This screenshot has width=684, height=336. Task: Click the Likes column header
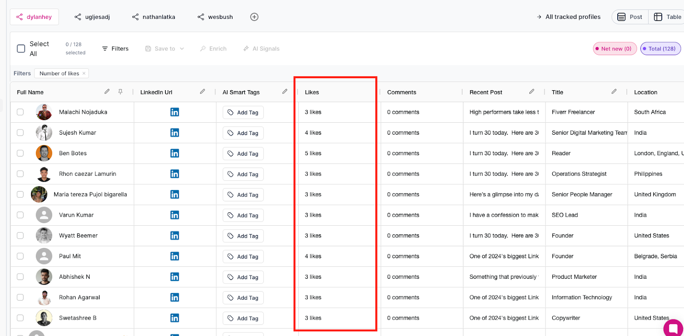click(312, 92)
